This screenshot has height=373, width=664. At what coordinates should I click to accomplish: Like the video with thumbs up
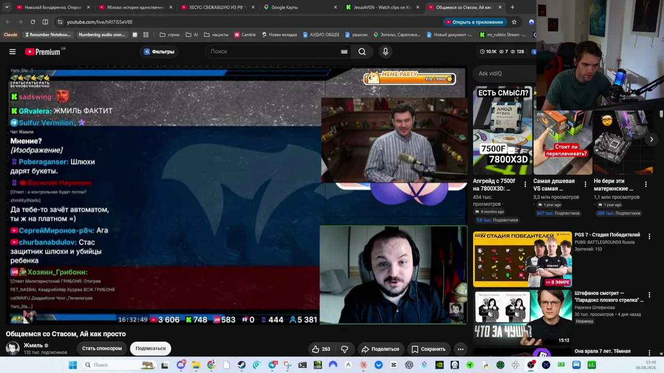[x=321, y=349]
